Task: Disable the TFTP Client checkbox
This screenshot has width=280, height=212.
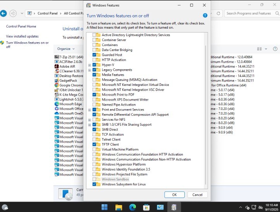Action: [x=94, y=144]
